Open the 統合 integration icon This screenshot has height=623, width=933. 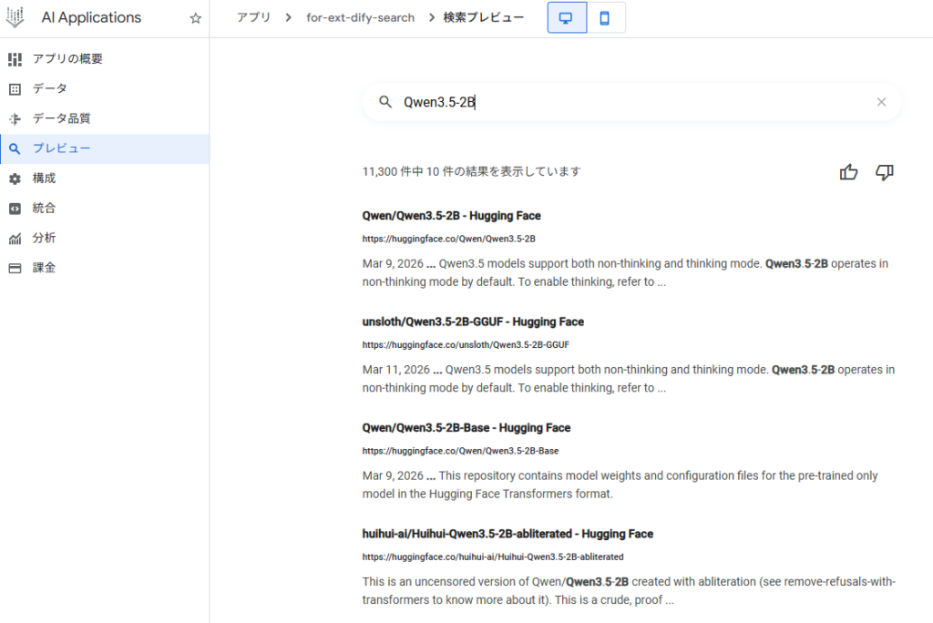(15, 209)
